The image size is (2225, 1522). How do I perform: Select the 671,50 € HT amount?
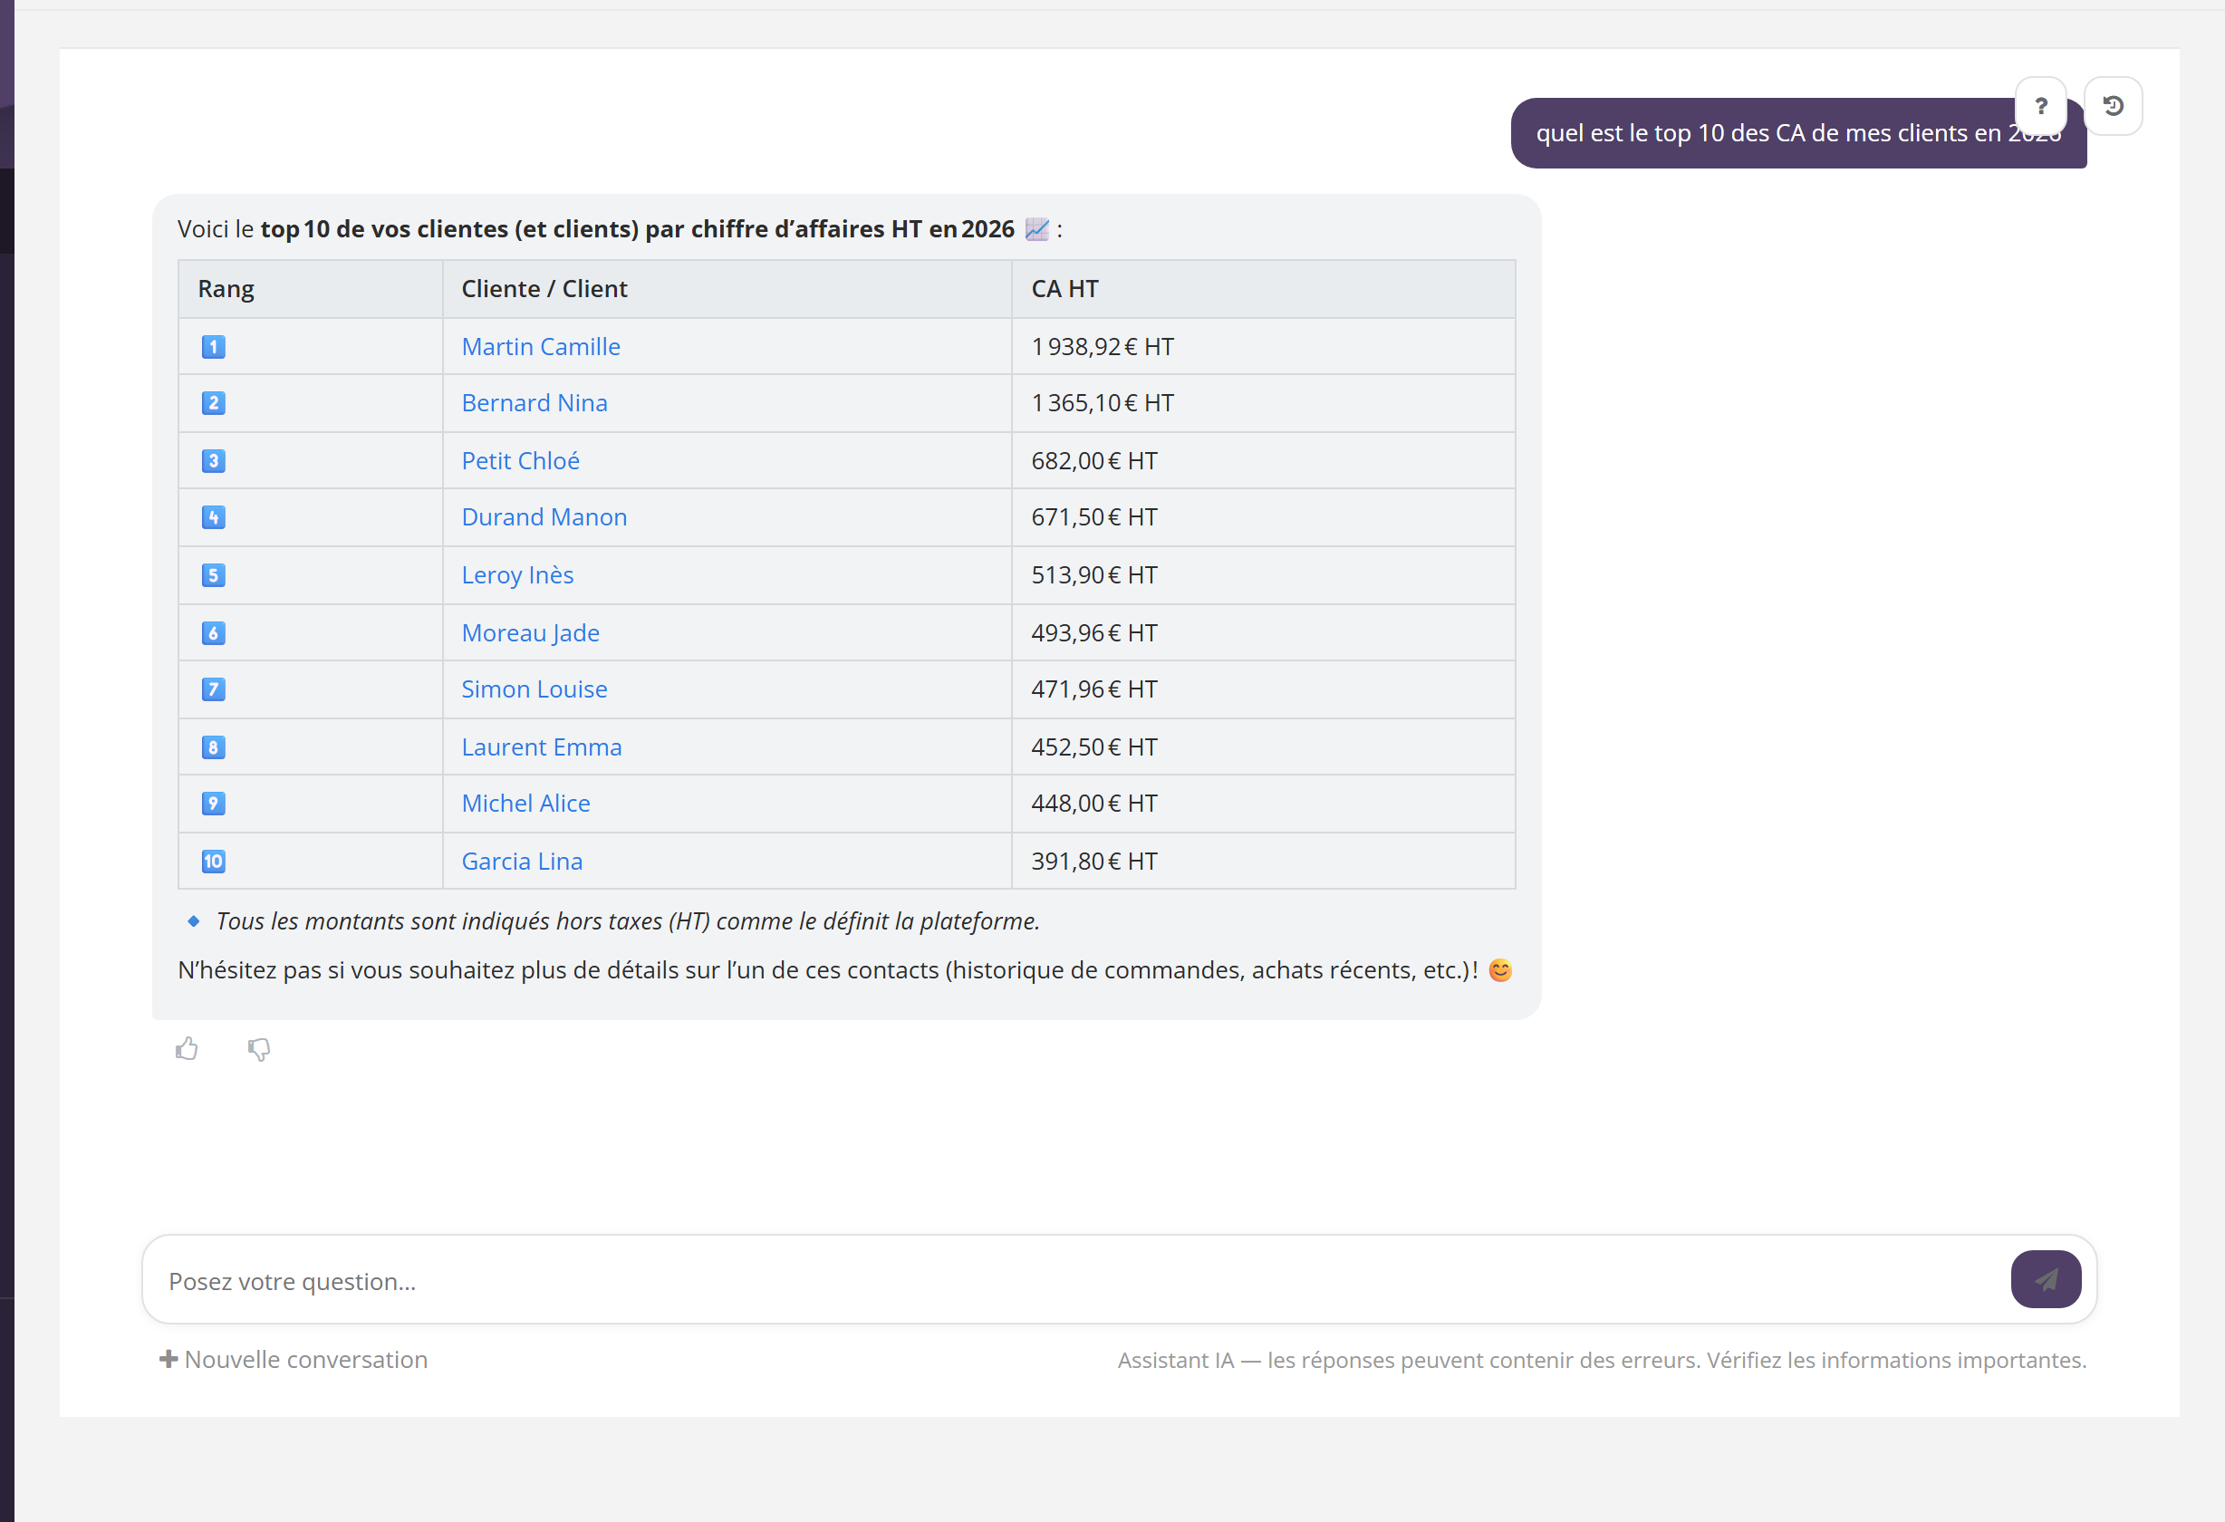click(x=1094, y=517)
